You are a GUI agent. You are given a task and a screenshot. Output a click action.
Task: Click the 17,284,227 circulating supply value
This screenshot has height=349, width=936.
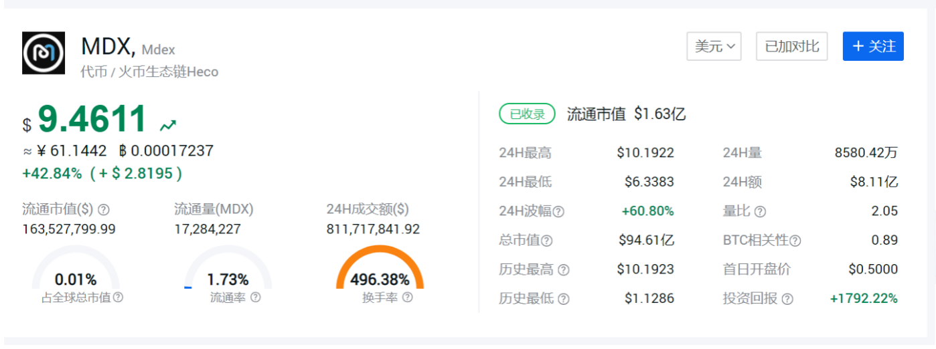(208, 229)
